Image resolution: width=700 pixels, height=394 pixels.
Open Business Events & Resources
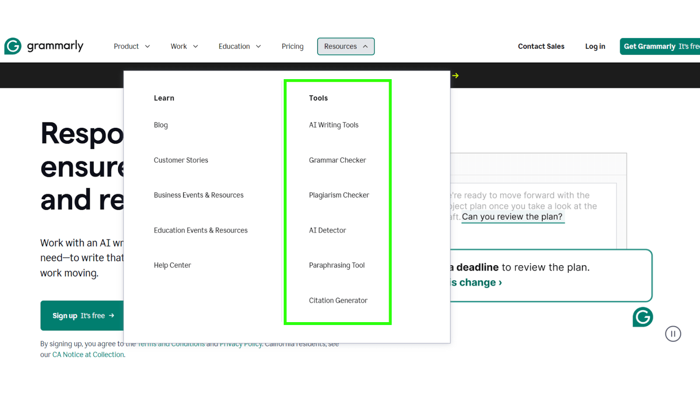point(199,195)
